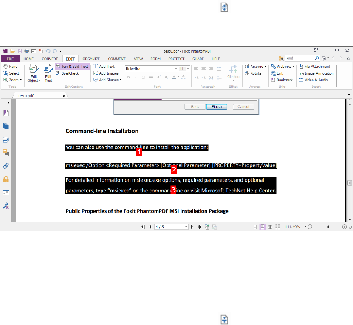Image resolution: width=353 pixels, height=325 pixels.
Task: Toggle Superscript formatting
Action: tap(159, 77)
